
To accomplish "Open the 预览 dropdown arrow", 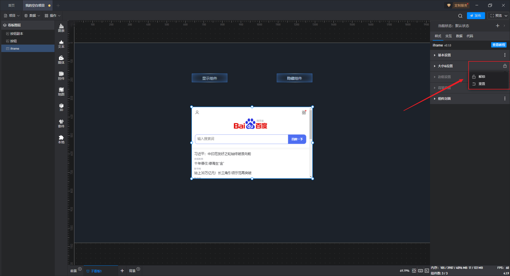I will click(x=506, y=16).
